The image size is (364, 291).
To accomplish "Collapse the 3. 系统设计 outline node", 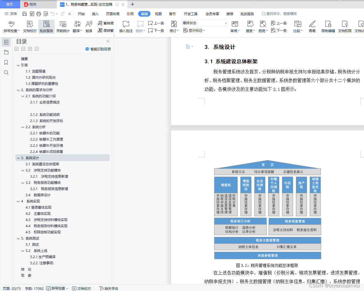I will tap(18, 158).
